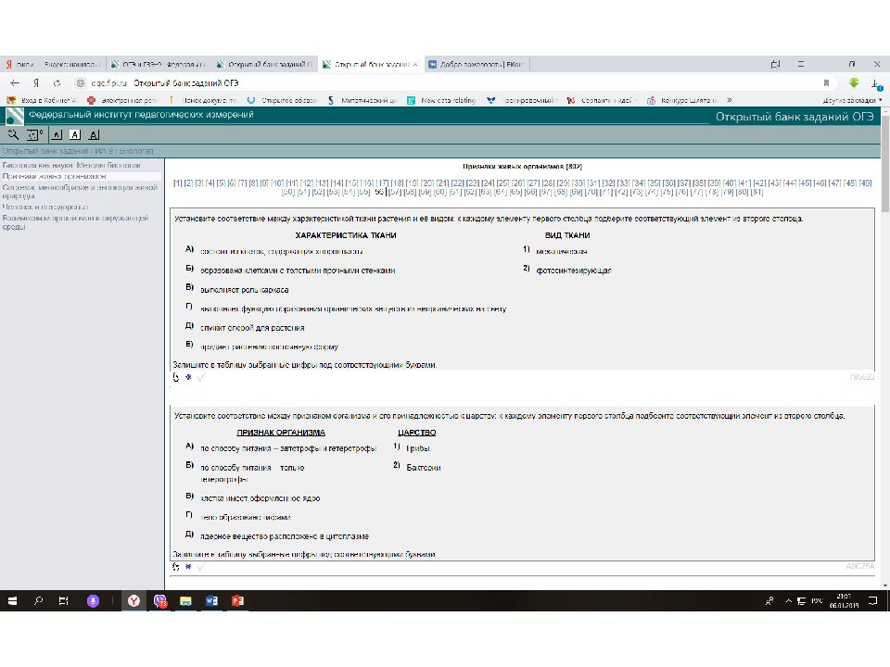Go back using the browser back arrow
Viewport: 890px width, 667px height.
pyautogui.click(x=15, y=82)
